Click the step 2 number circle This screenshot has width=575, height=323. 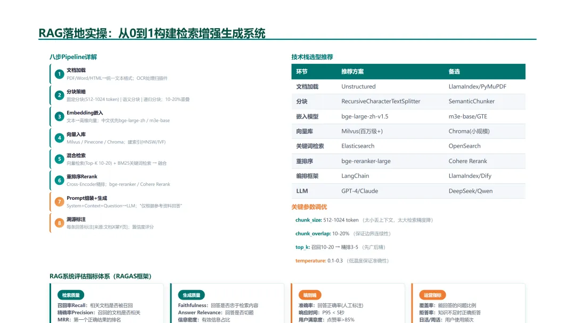[60, 96]
